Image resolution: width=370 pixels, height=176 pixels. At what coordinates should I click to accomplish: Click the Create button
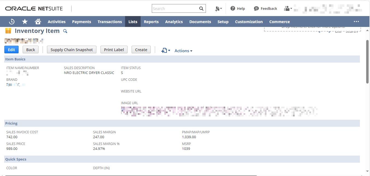(141, 50)
